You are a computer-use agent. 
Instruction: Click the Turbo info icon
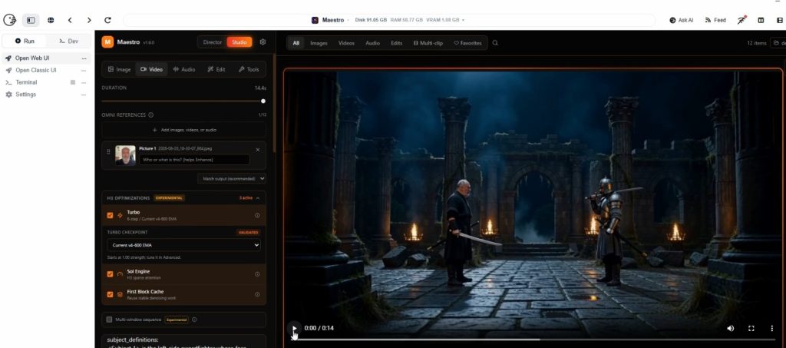click(x=257, y=215)
